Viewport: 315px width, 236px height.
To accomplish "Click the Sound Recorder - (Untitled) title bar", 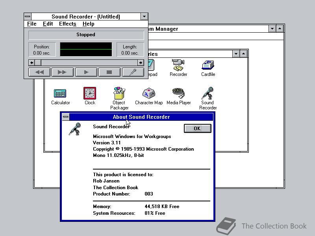I will [86, 17].
